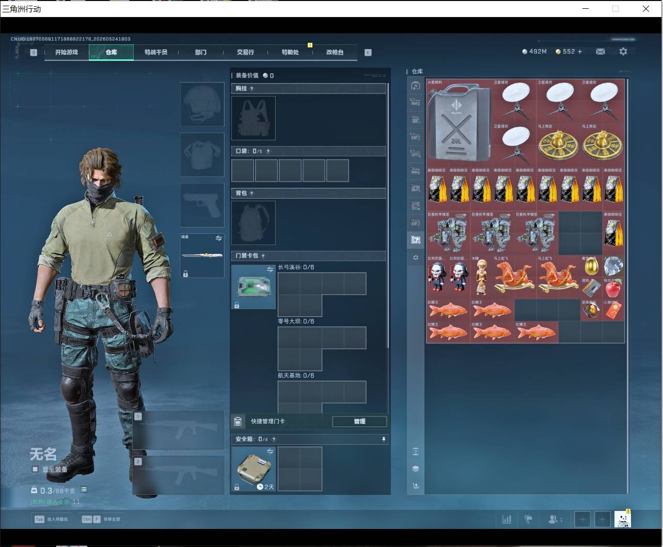Select the green key card case
Viewport: 663px width, 547px height.
pyautogui.click(x=254, y=287)
